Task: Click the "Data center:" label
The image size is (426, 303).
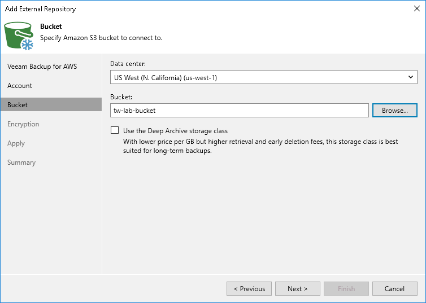Action: pos(129,64)
